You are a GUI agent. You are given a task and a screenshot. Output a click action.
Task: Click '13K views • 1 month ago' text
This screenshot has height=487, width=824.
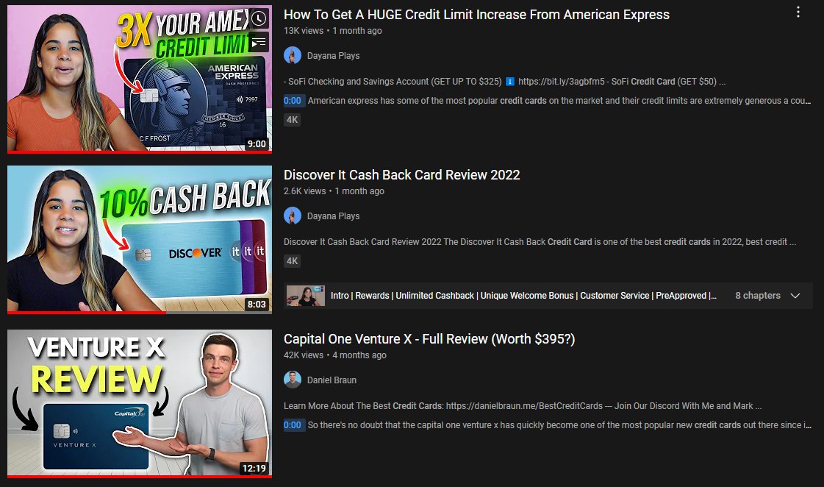[x=333, y=31]
